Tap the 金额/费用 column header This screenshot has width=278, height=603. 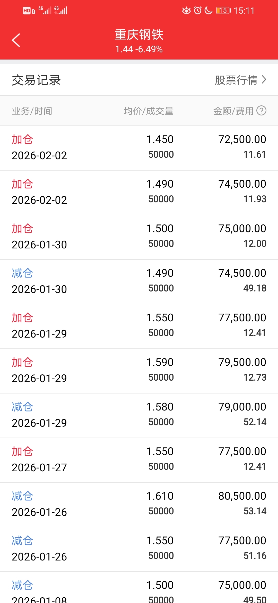coord(233,111)
